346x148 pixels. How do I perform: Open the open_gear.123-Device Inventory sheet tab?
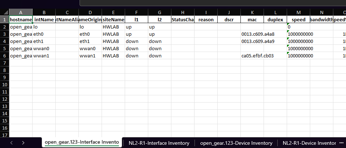[x=236, y=143]
